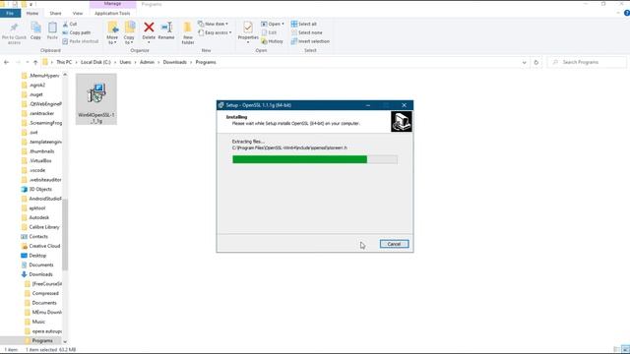The image size is (630, 354).
Task: Open recent locations dropdown arrow
Action: (27, 62)
